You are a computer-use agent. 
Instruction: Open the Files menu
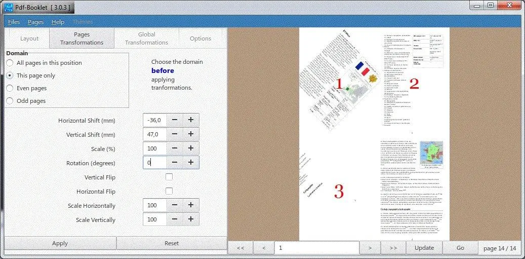point(14,22)
